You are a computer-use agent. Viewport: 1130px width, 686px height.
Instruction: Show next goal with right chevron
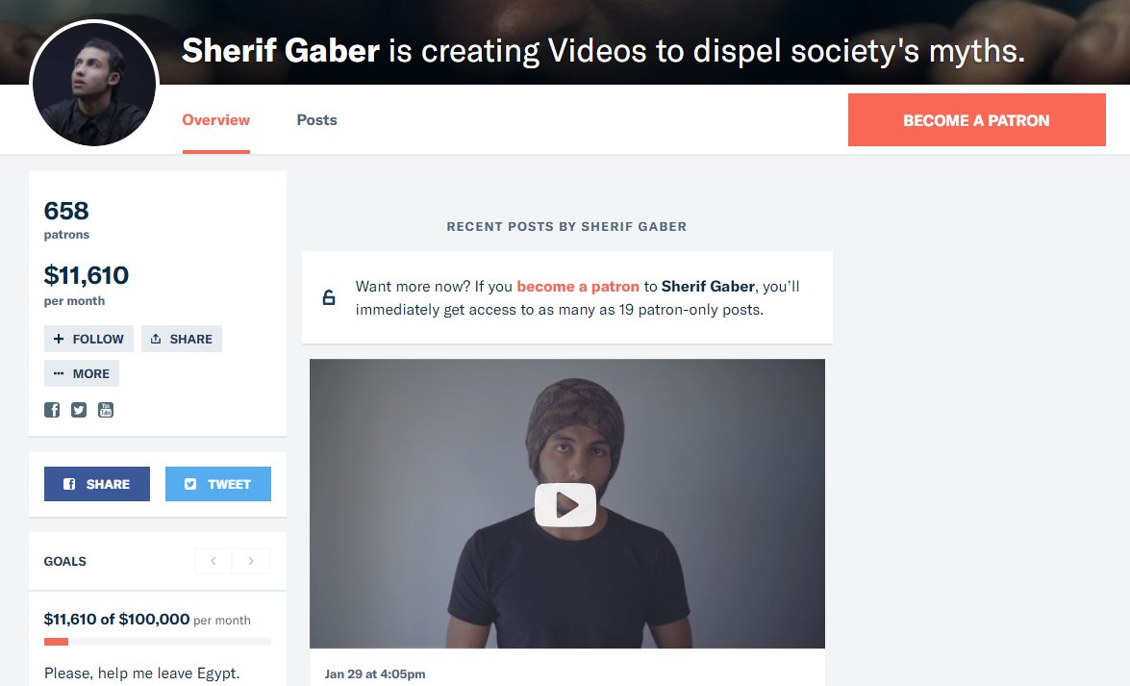point(251,561)
